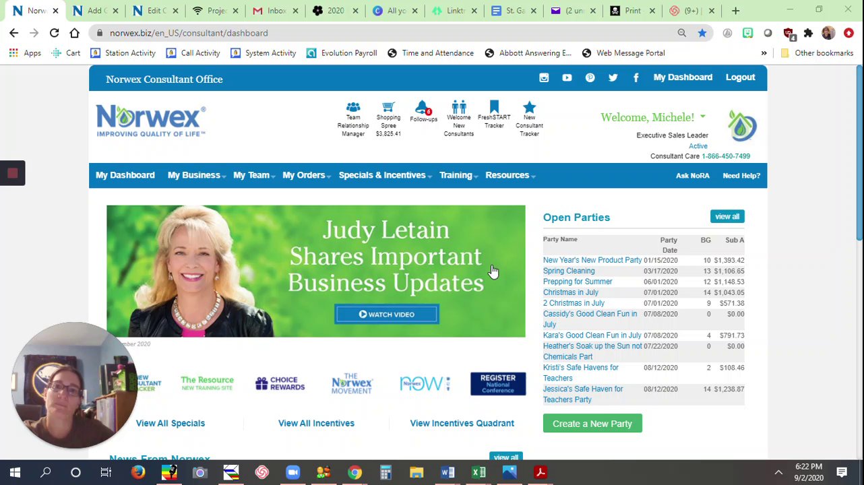Expand the My Team menu
The image size is (864, 485).
pos(253,175)
